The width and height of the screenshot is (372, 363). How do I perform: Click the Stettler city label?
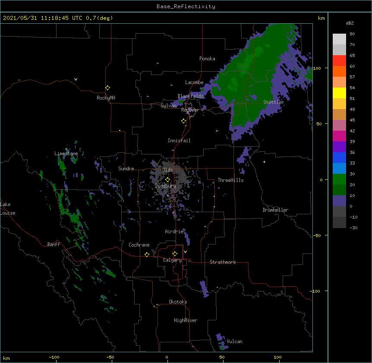point(274,102)
